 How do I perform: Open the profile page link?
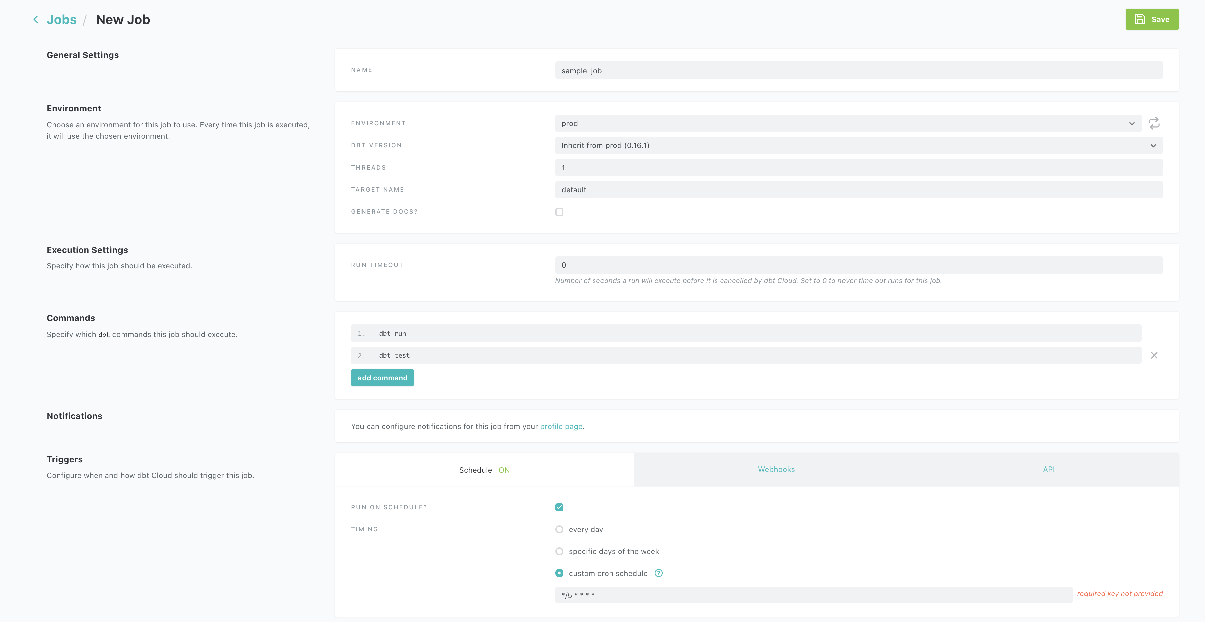(x=561, y=426)
